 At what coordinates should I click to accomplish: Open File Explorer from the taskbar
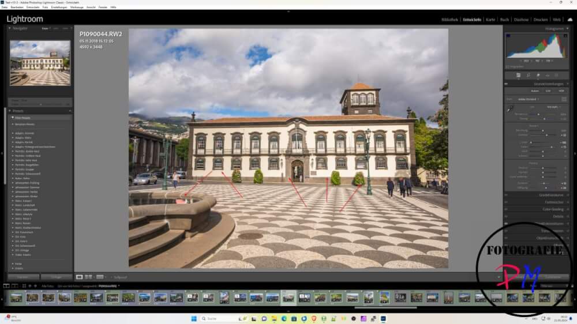pos(274,318)
